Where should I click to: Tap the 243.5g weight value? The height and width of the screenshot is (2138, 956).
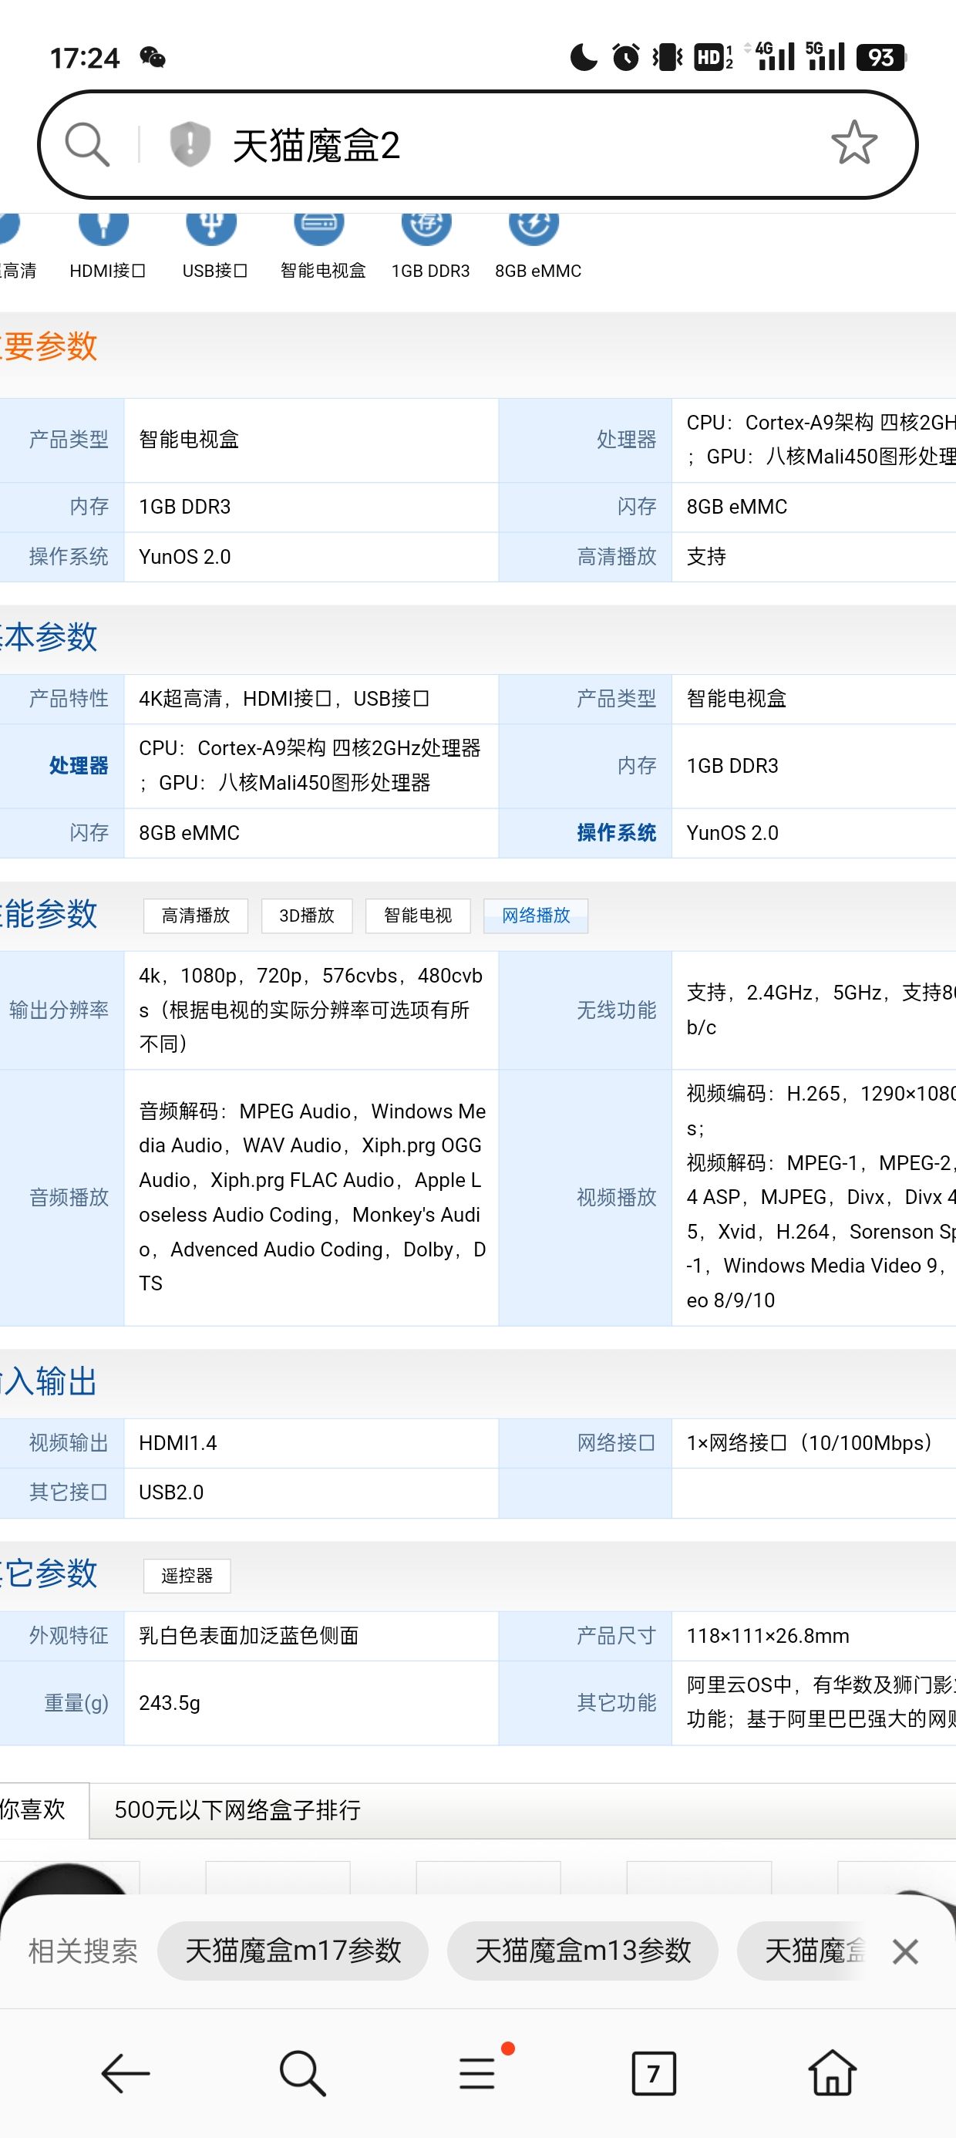pos(170,1702)
